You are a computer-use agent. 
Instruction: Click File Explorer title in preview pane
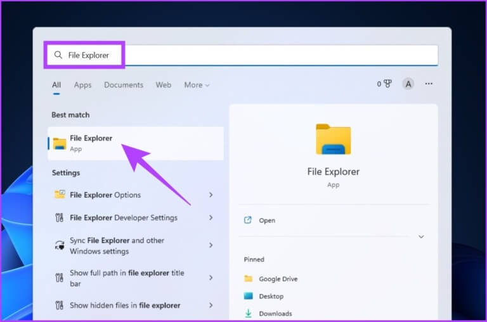334,172
